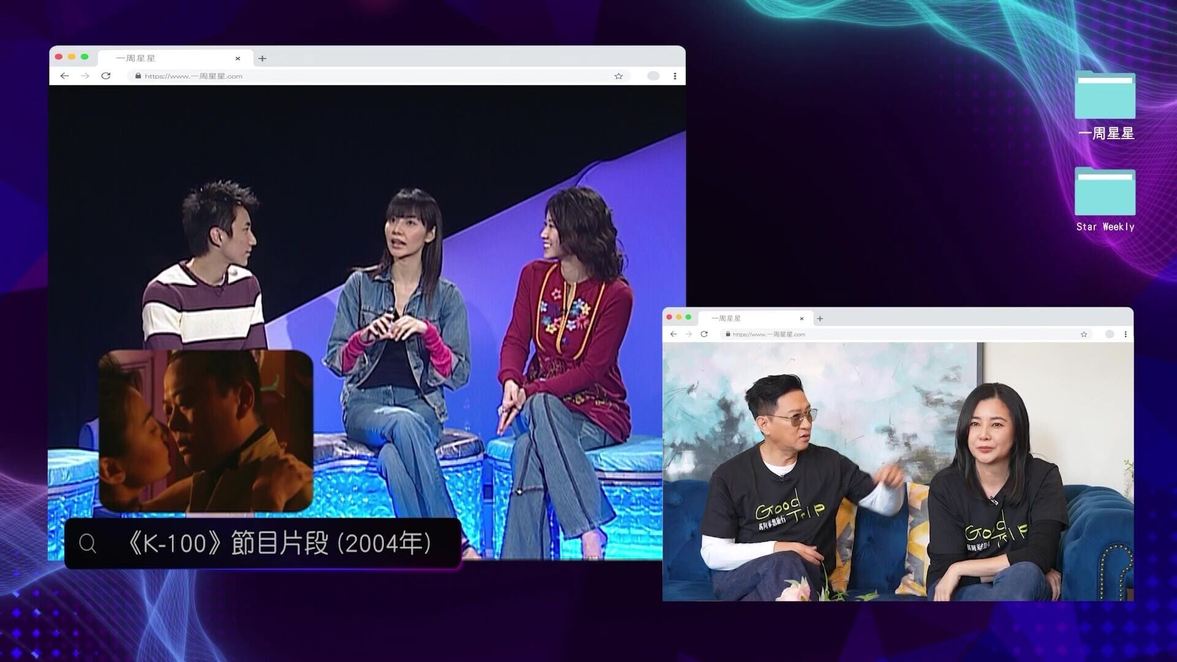Screen dimensions: 1177x662
Task: Add a new tab in the small browser window
Action: click(820, 319)
